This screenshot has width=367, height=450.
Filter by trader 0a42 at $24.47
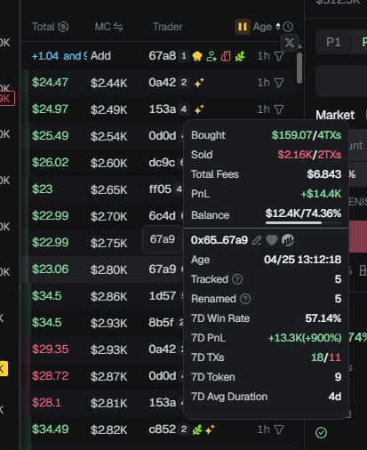point(279,83)
